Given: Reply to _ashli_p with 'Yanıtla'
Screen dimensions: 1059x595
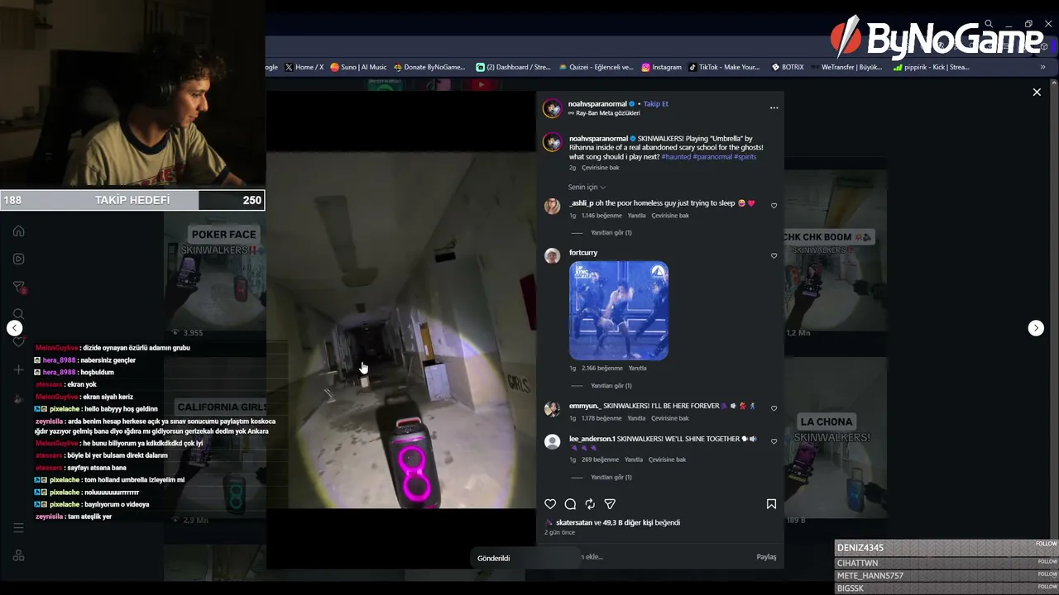Looking at the screenshot, I should pyautogui.click(x=636, y=216).
